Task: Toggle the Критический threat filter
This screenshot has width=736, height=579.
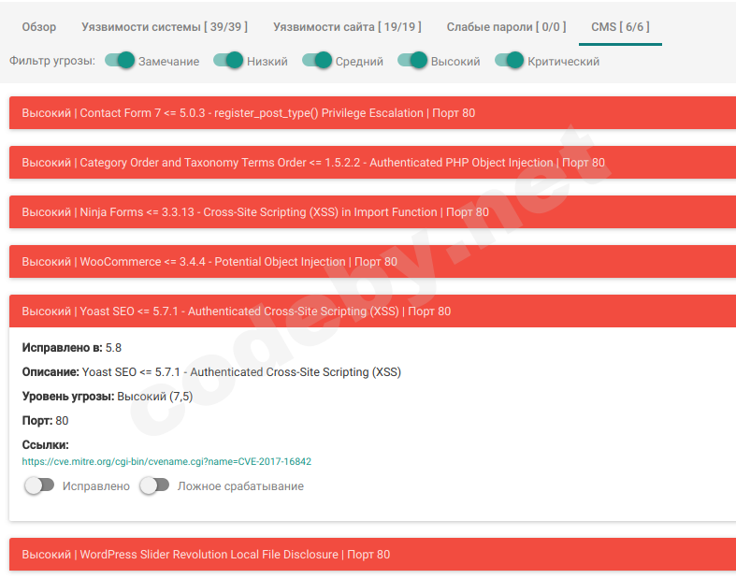Action: click(510, 61)
